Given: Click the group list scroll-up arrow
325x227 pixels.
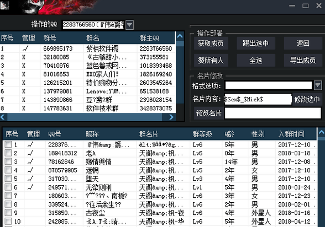Looking at the screenshot, I should tap(180, 36).
